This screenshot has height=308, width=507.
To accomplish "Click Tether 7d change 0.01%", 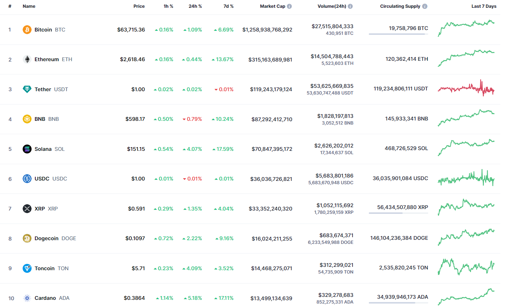I will coord(224,89).
